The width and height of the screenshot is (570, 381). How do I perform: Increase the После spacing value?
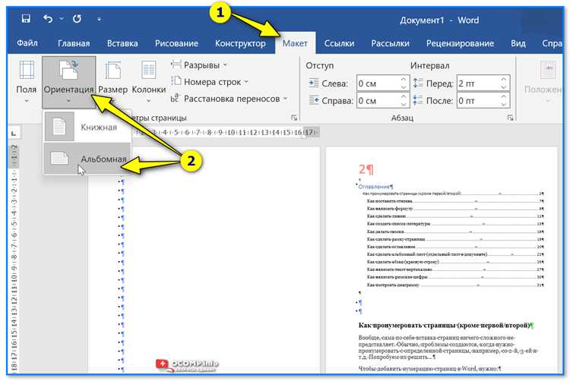(x=504, y=96)
